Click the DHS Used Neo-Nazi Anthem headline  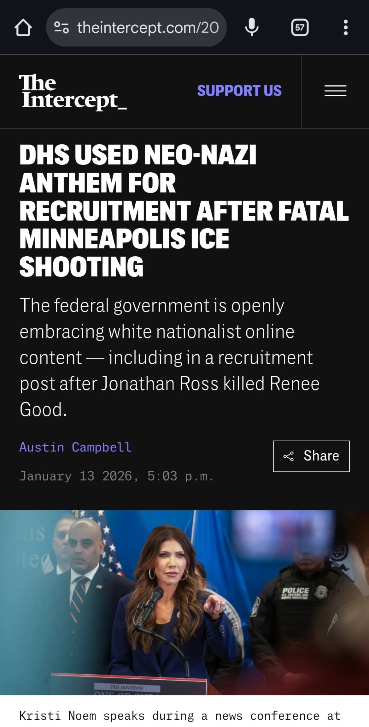tap(184, 210)
